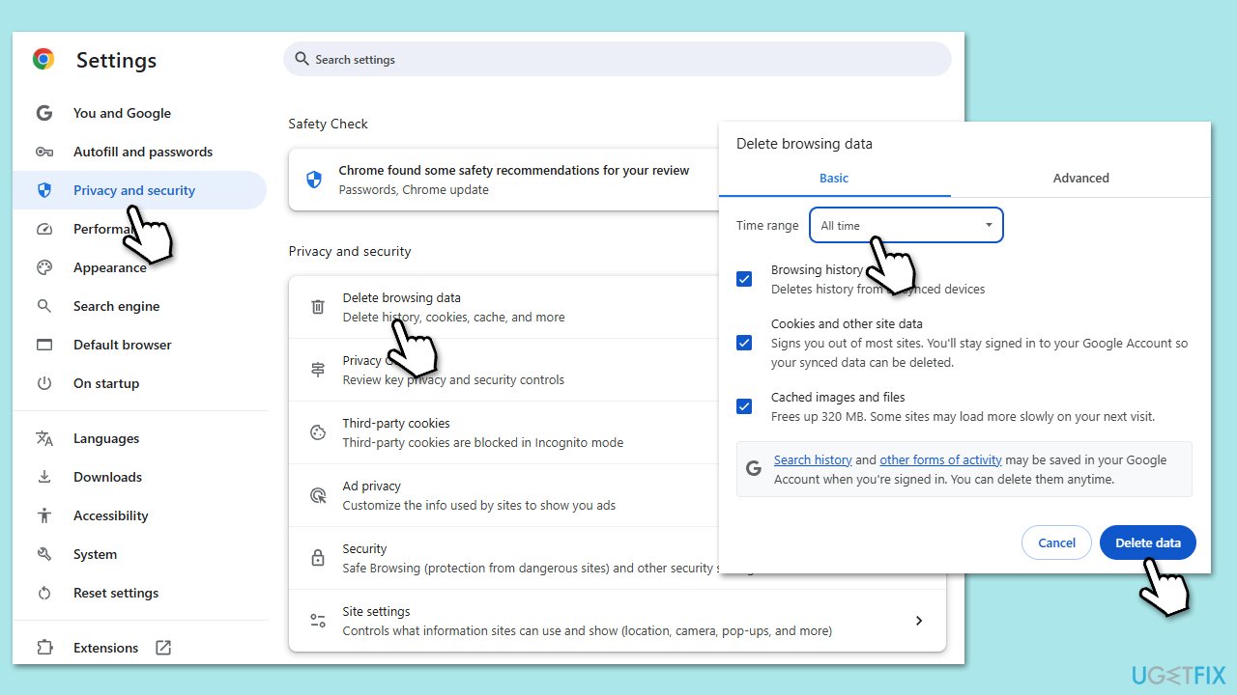Open Ad privacy via its megaphone icon
Screen dimensions: 1237x695
point(318,494)
